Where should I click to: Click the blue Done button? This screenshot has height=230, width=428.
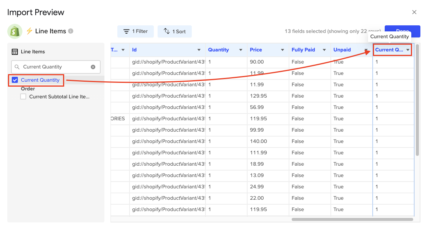click(x=402, y=31)
